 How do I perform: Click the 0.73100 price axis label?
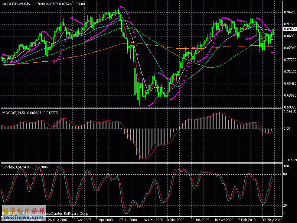point(290,71)
